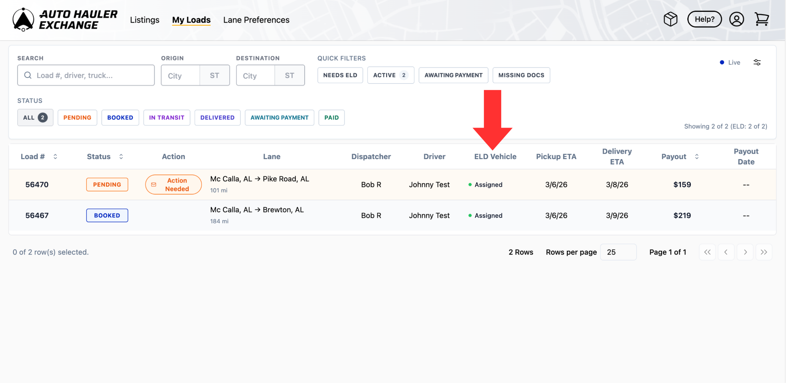Image resolution: width=786 pixels, height=383 pixels.
Task: Sort table by Load # column
Action: click(55, 156)
